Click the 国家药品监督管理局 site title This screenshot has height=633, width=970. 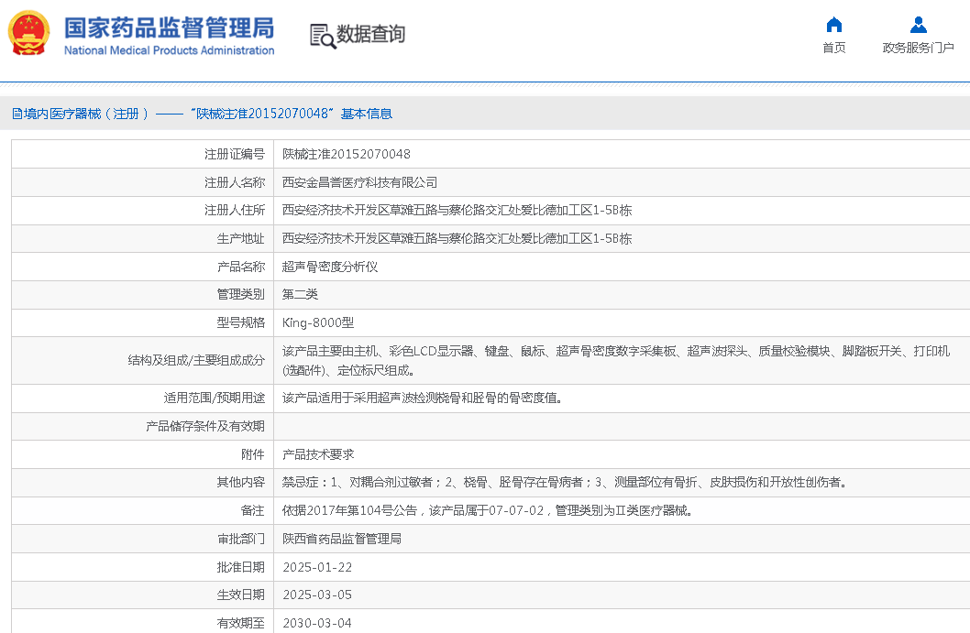point(169,27)
